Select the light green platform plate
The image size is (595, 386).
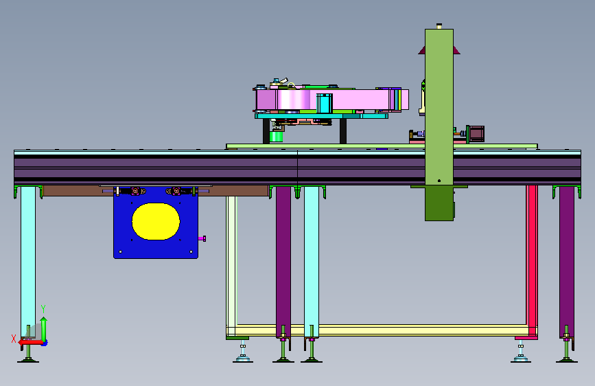382,146
